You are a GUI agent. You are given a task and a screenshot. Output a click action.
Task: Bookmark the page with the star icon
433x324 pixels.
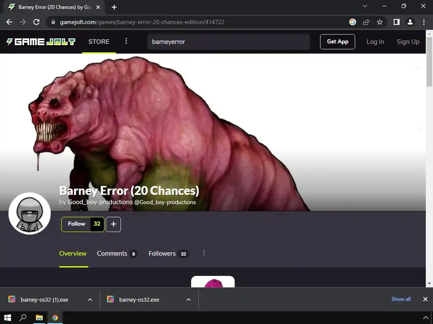point(380,22)
